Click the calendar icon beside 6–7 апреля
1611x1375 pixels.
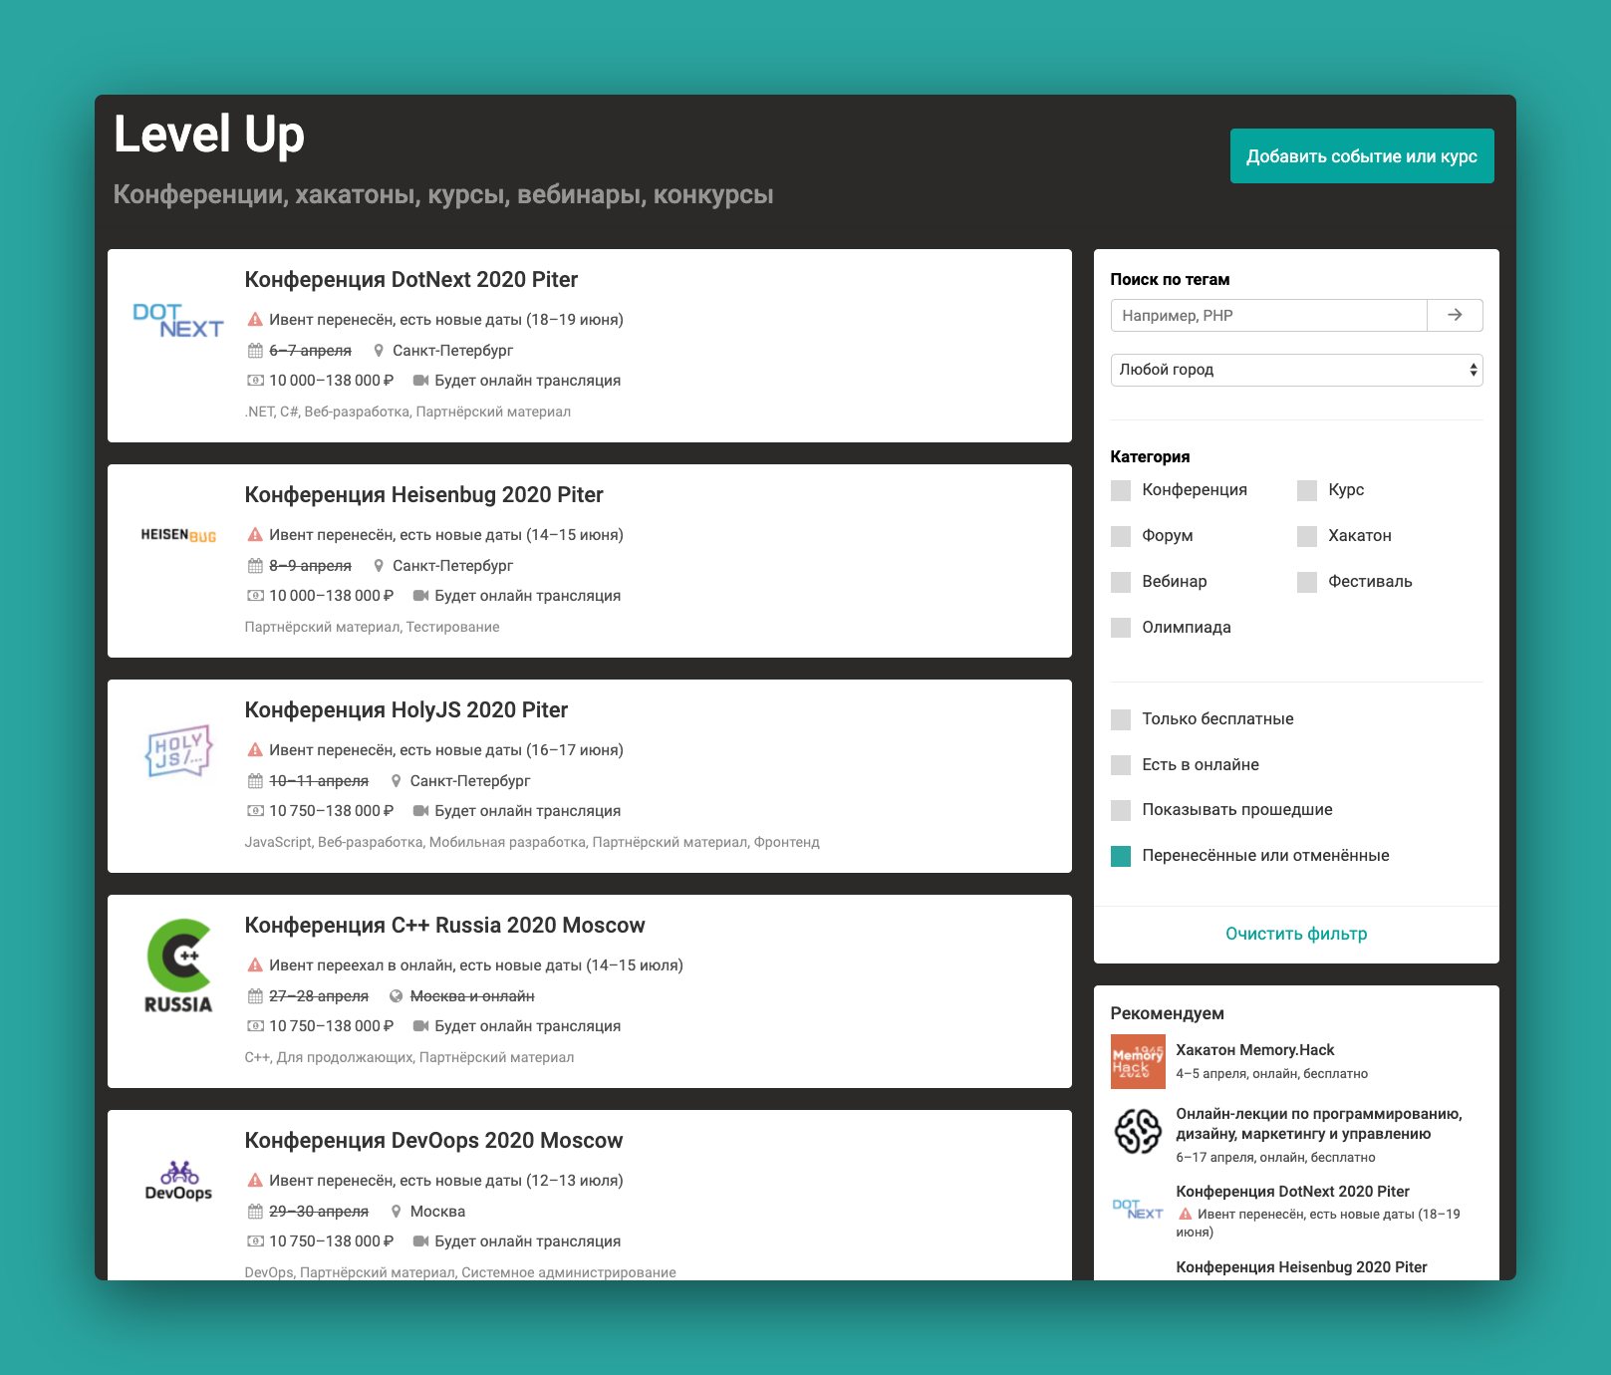coord(255,351)
